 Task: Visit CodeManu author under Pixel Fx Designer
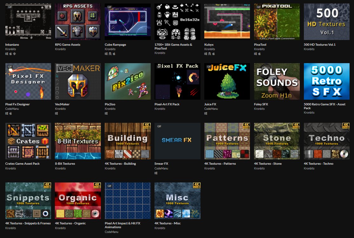point(12,109)
